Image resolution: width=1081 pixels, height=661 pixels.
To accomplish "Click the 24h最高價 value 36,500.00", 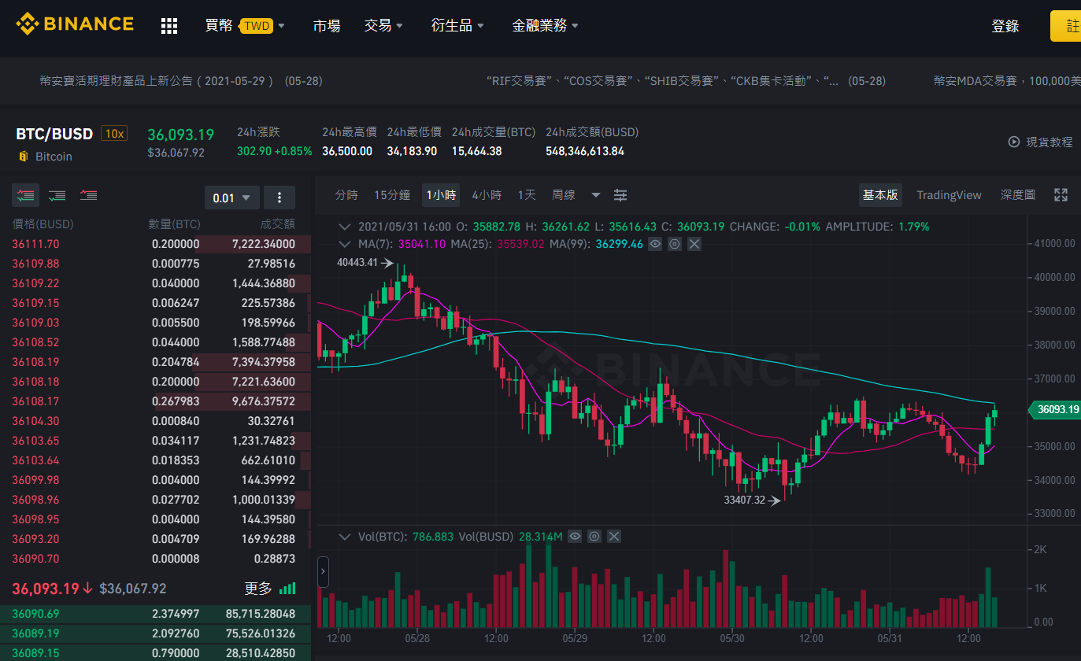I will tap(347, 151).
